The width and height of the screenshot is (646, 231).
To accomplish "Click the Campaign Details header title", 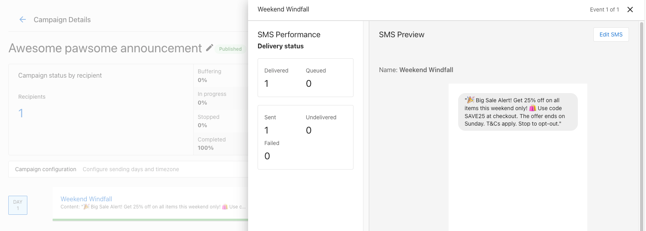I will 62,20.
